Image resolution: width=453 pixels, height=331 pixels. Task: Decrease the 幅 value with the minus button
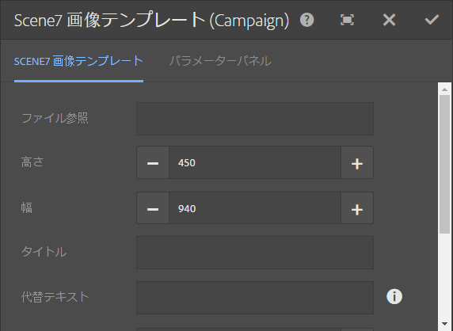point(153,208)
